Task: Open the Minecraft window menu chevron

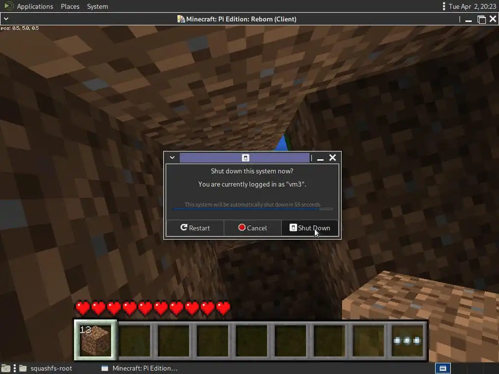Action: click(x=6, y=19)
